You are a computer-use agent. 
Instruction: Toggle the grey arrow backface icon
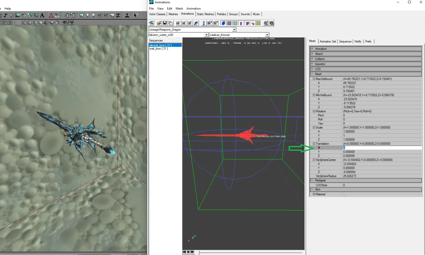click(x=229, y=23)
